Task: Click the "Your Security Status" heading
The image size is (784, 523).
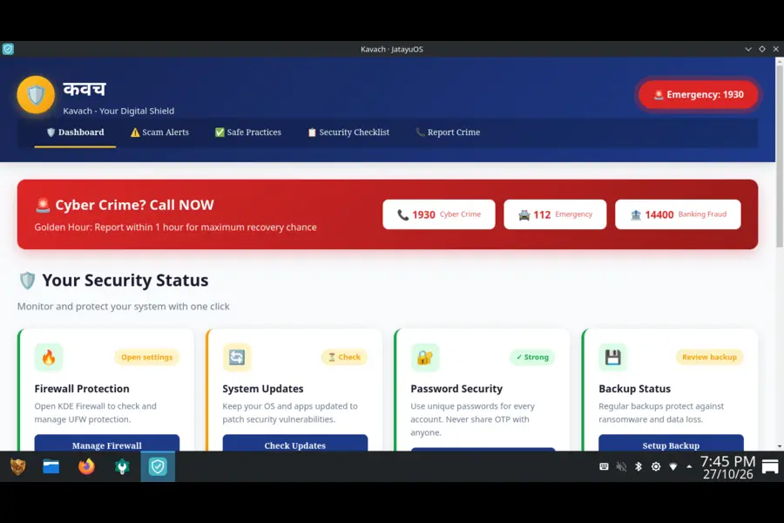Action: pos(125,281)
